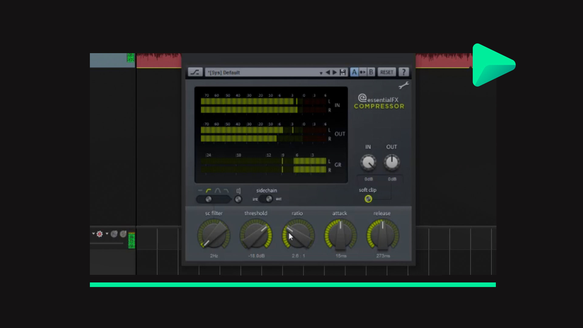Save preset with the floppy disk icon
The height and width of the screenshot is (328, 583).
[x=343, y=72]
